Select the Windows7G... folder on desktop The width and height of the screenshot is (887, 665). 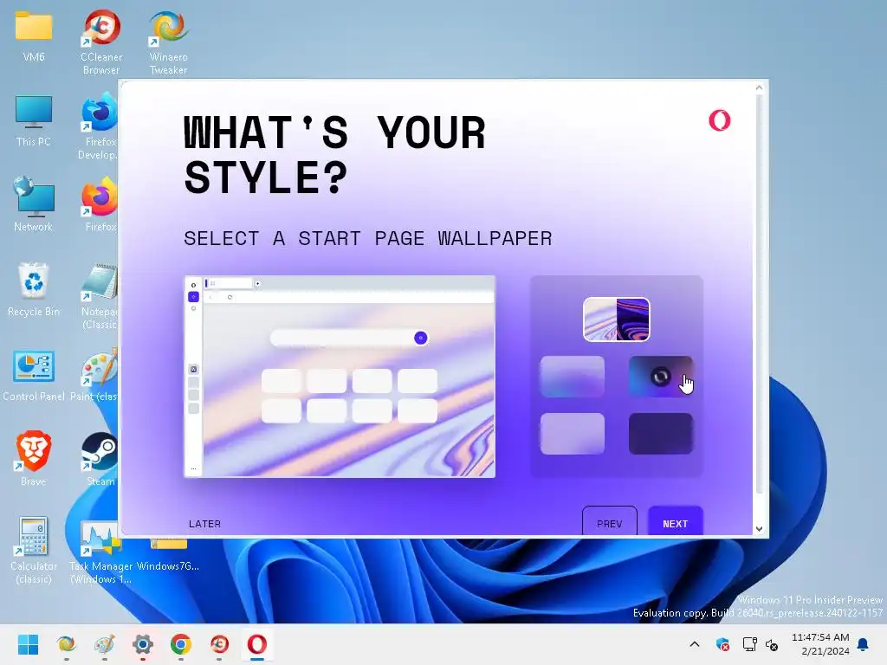[168, 555]
